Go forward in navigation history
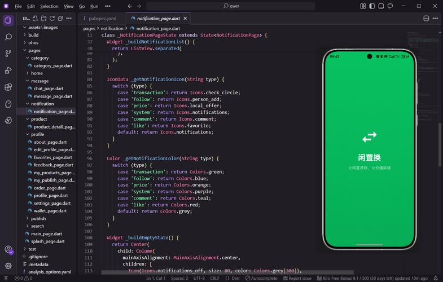 [139, 6]
